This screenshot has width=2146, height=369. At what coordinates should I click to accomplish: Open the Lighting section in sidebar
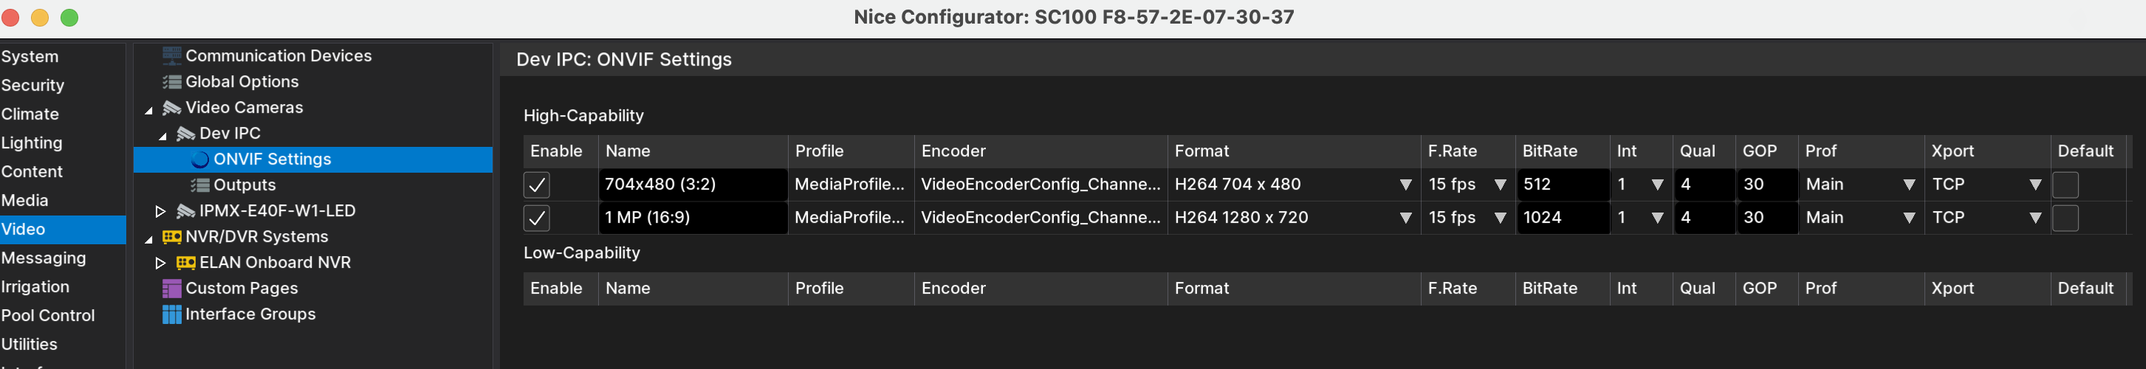[32, 143]
